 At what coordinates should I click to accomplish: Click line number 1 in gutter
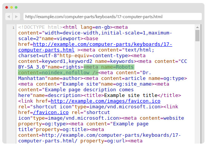(x=13, y=28)
